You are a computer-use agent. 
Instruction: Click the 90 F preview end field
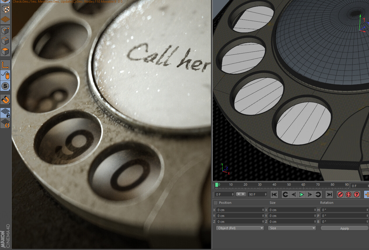257,194
